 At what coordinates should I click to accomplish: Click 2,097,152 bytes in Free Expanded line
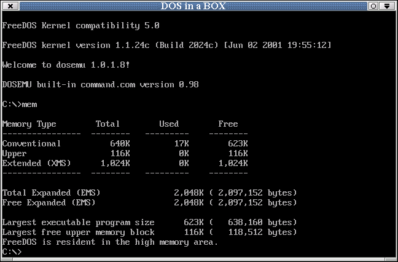[255, 203]
